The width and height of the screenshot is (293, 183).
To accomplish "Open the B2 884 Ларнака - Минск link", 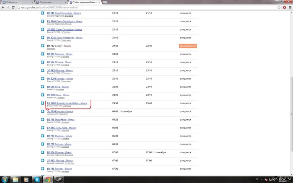I will (x=59, y=54).
